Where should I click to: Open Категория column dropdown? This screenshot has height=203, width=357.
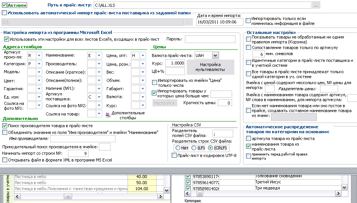pyautogui.click(x=39, y=64)
